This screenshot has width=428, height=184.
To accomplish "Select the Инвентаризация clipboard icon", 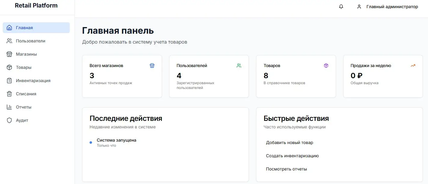I will pos(9,81).
